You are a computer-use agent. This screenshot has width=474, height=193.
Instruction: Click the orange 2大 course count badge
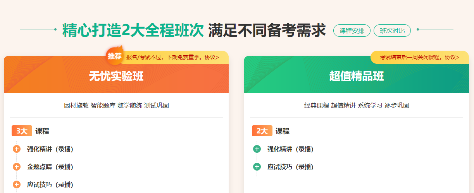coord(262,131)
